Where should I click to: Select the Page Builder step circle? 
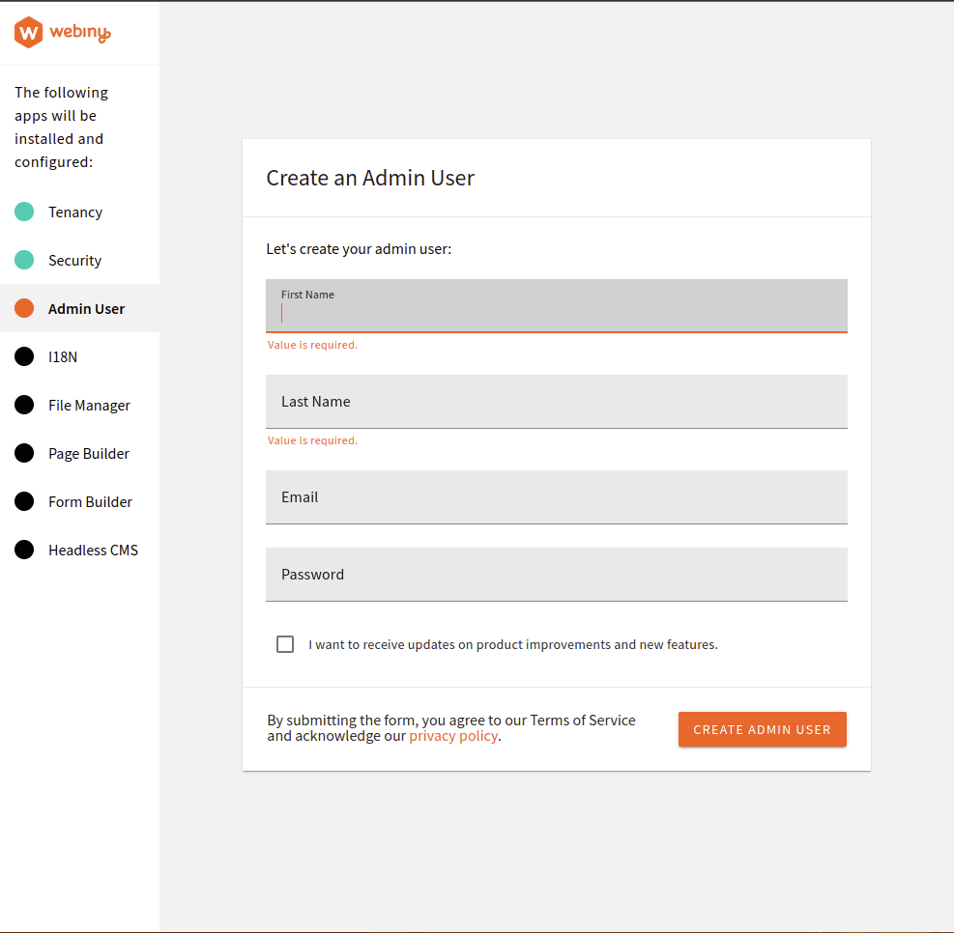24,453
